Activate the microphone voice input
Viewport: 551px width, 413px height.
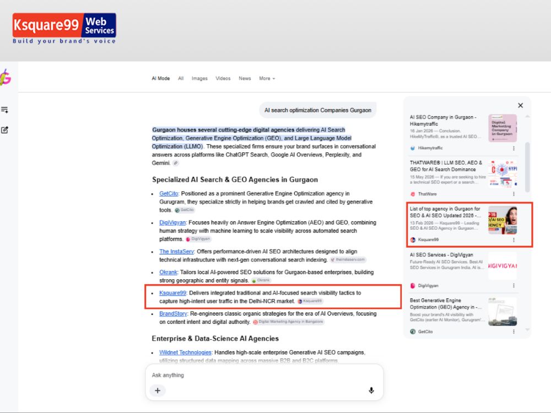coord(371,390)
